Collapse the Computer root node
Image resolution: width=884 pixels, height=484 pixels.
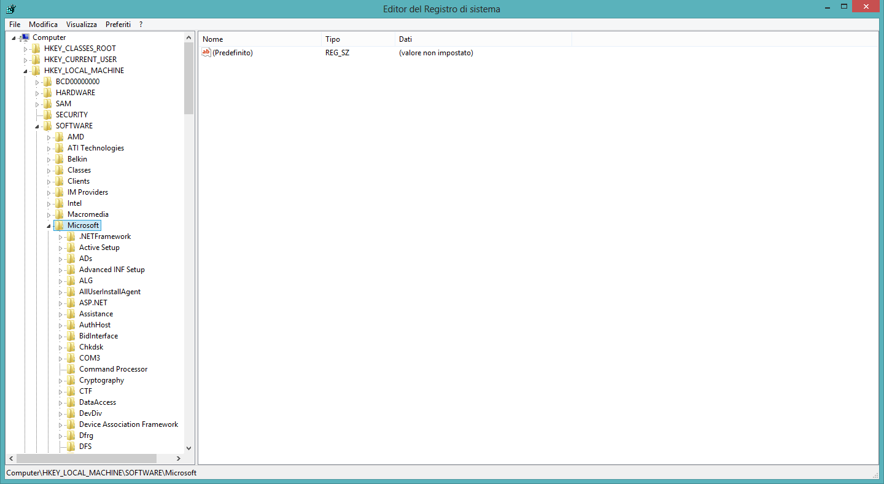click(14, 38)
